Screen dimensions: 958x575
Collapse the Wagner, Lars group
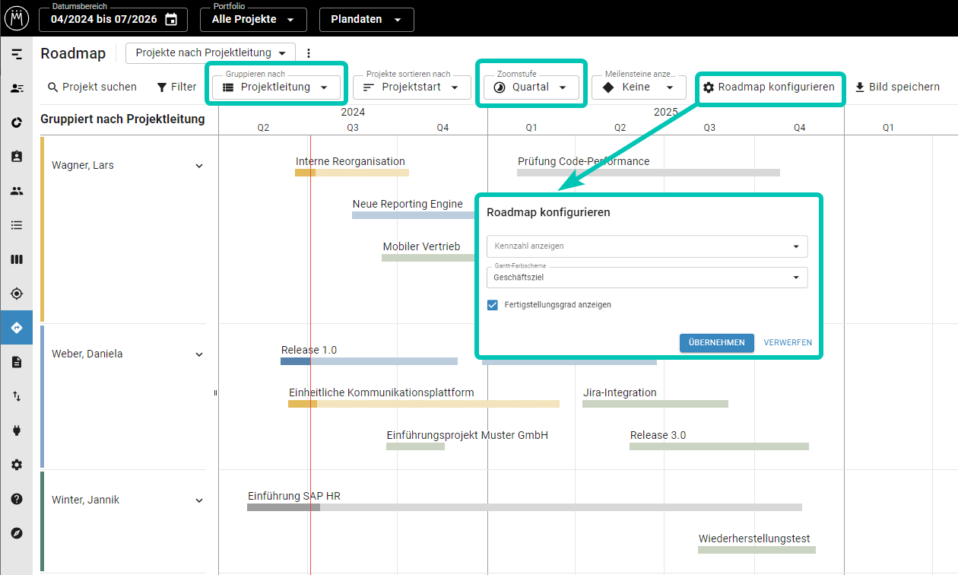pos(198,165)
